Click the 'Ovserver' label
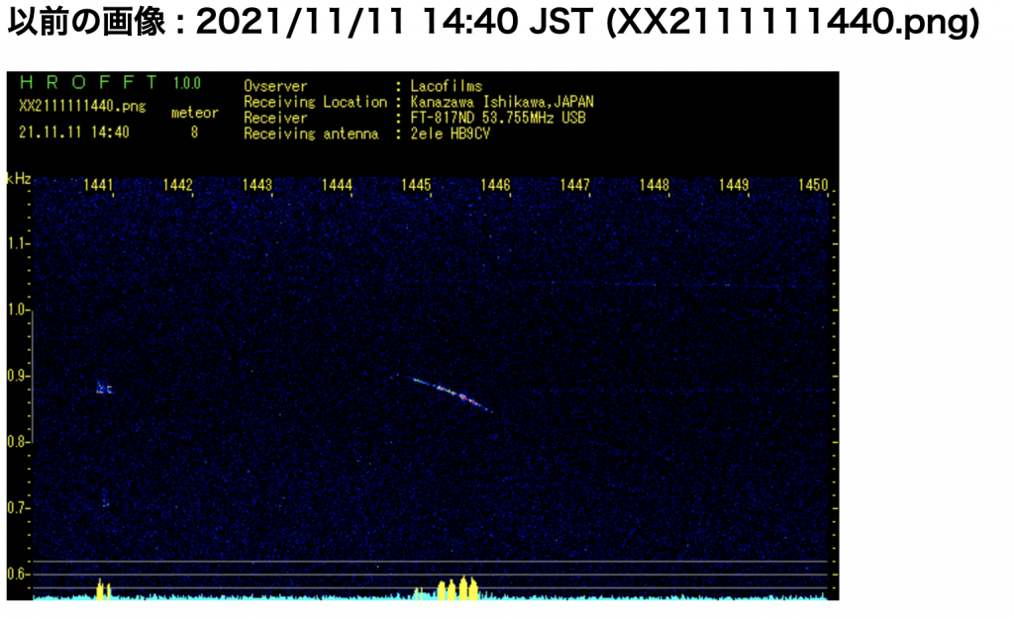The width and height of the screenshot is (1014, 619). coord(275,86)
